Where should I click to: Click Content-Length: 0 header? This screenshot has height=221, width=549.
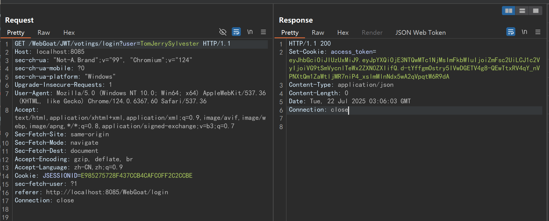point(319,93)
